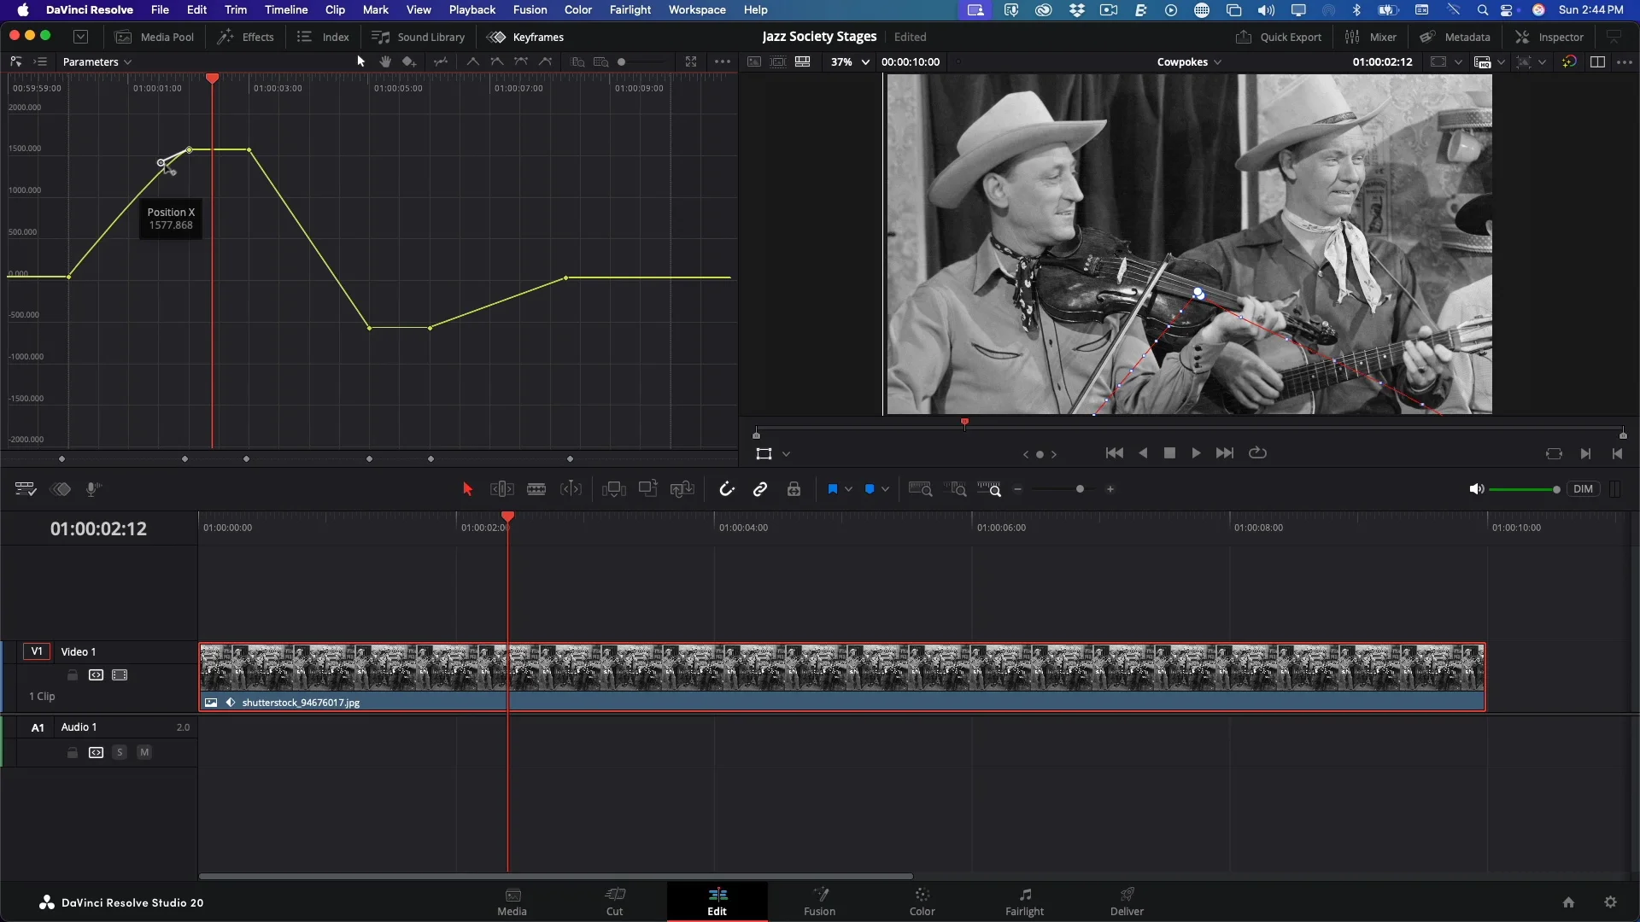Lock the Video 1 track

tap(72, 674)
